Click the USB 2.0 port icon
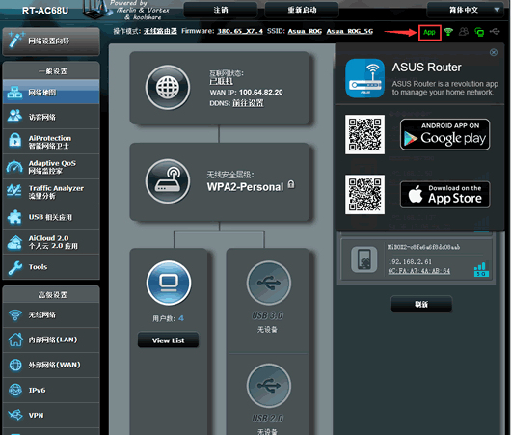Image resolution: width=511 pixels, height=435 pixels. pyautogui.click(x=269, y=386)
